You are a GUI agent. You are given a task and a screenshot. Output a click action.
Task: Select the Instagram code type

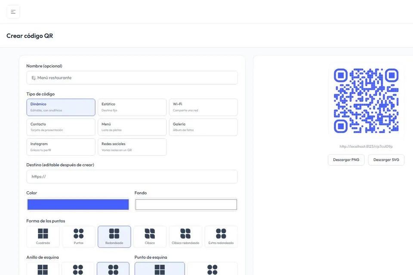click(x=61, y=147)
